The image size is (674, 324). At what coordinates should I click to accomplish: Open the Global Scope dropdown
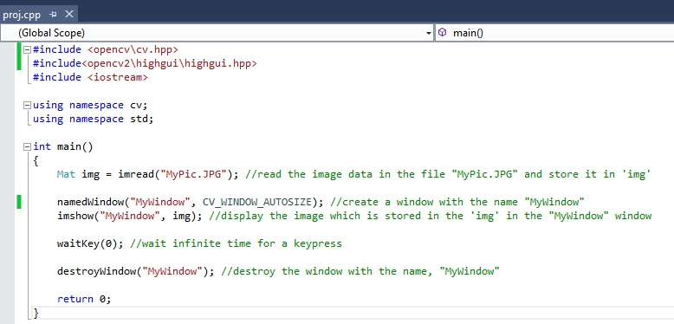click(x=217, y=33)
